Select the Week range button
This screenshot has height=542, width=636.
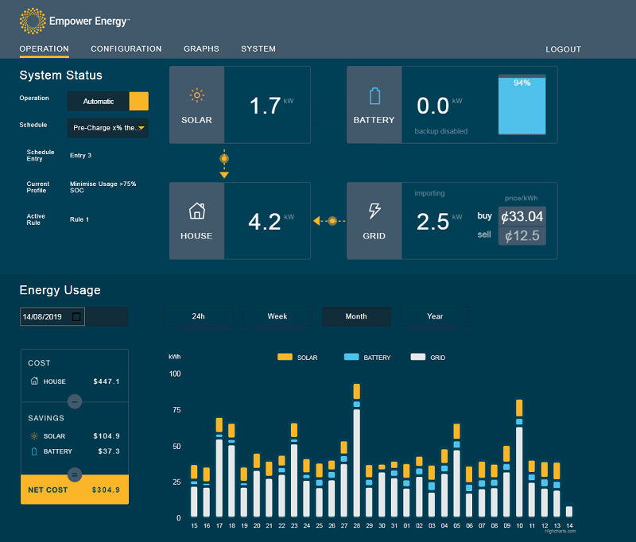pos(277,316)
